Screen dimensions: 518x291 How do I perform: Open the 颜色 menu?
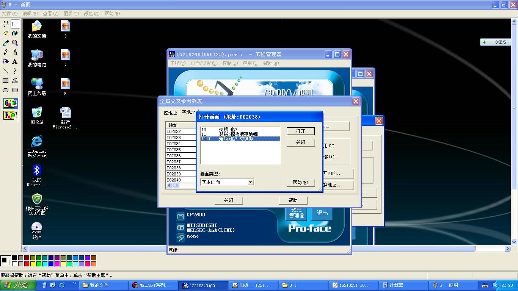pos(91,13)
